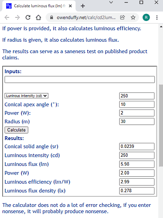Click the owenduffy.net address bar URL
Viewport: 163px width, 218px height.
tap(86, 17)
